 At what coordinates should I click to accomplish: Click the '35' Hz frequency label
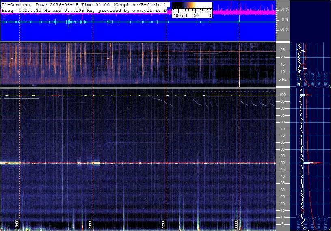pos(282,183)
